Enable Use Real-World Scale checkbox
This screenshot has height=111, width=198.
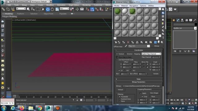[117, 60]
